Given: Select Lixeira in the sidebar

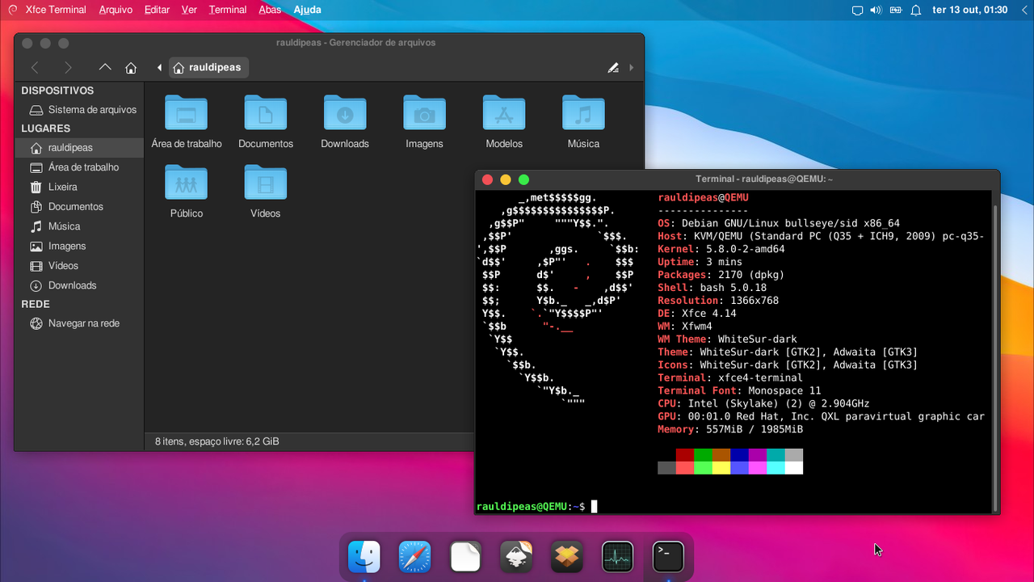Looking at the screenshot, I should click(x=63, y=187).
